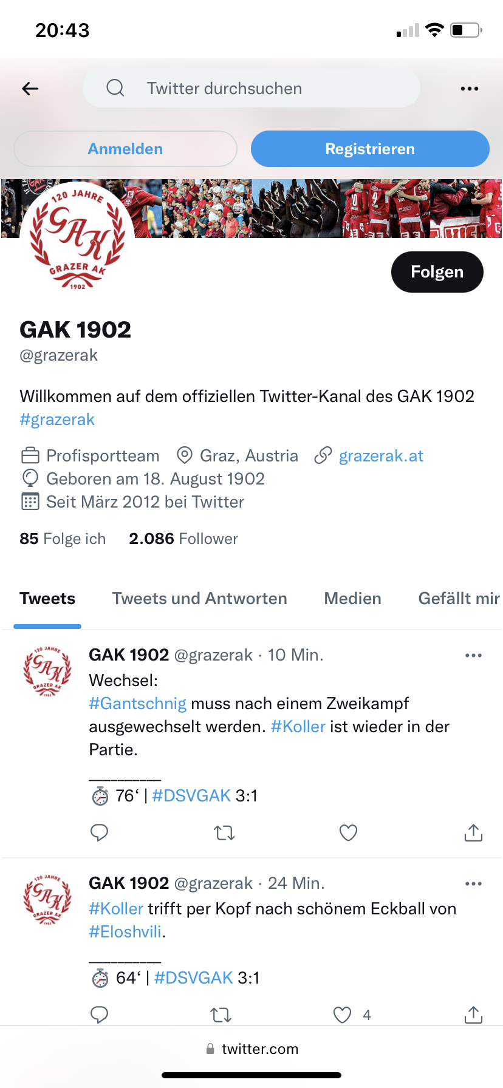This screenshot has height=1088, width=503.
Task: Open the grazerak.at website link
Action: point(381,456)
